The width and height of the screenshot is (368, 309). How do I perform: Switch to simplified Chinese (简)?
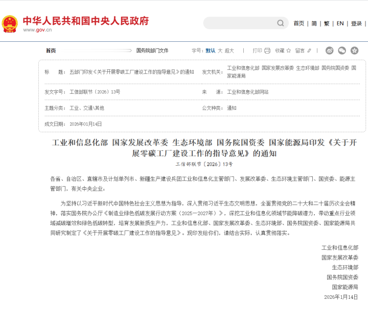tap(314, 23)
